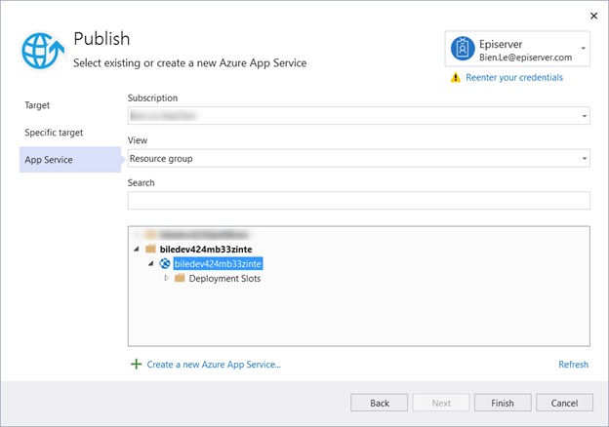Screen dimensions: 609x427
Task: Switch to the Target step
Action: coord(37,105)
